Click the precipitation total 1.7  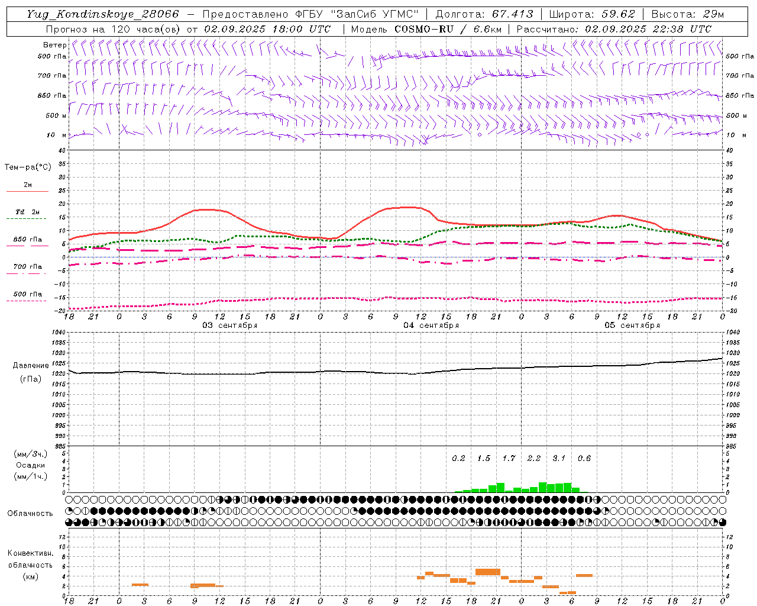[509, 459]
